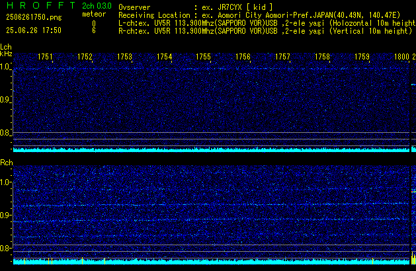416x271 pixels.
Task: Click the yellow meteor marker after 1759 in Rch strip
Action: [x=373, y=261]
